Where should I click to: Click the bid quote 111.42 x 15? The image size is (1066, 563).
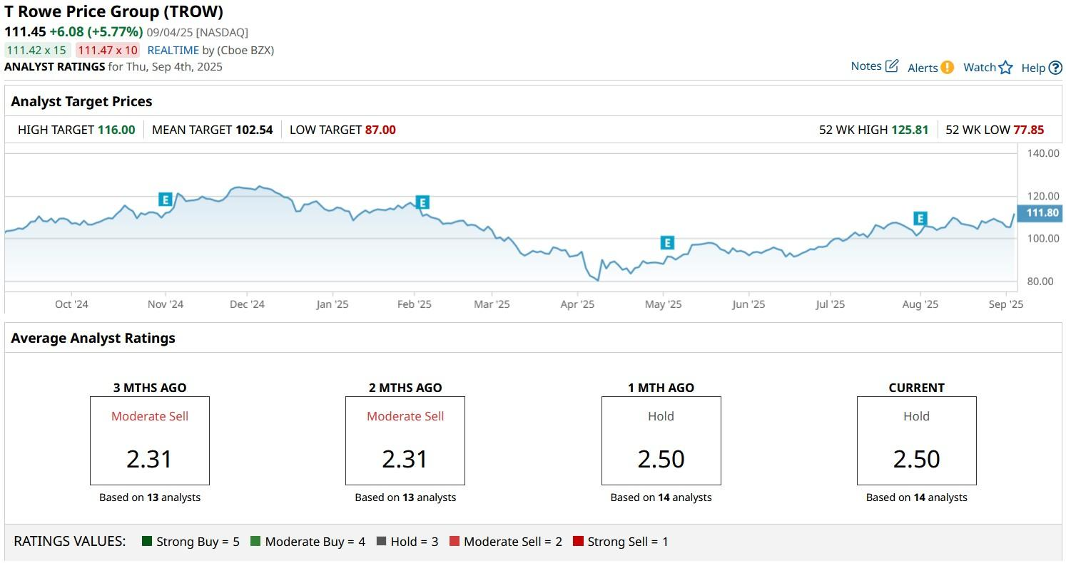(38, 50)
